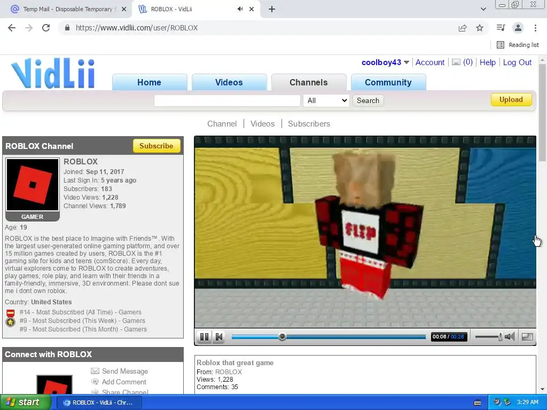Click the video progress bar handle
The image size is (547, 410).
[x=282, y=337]
